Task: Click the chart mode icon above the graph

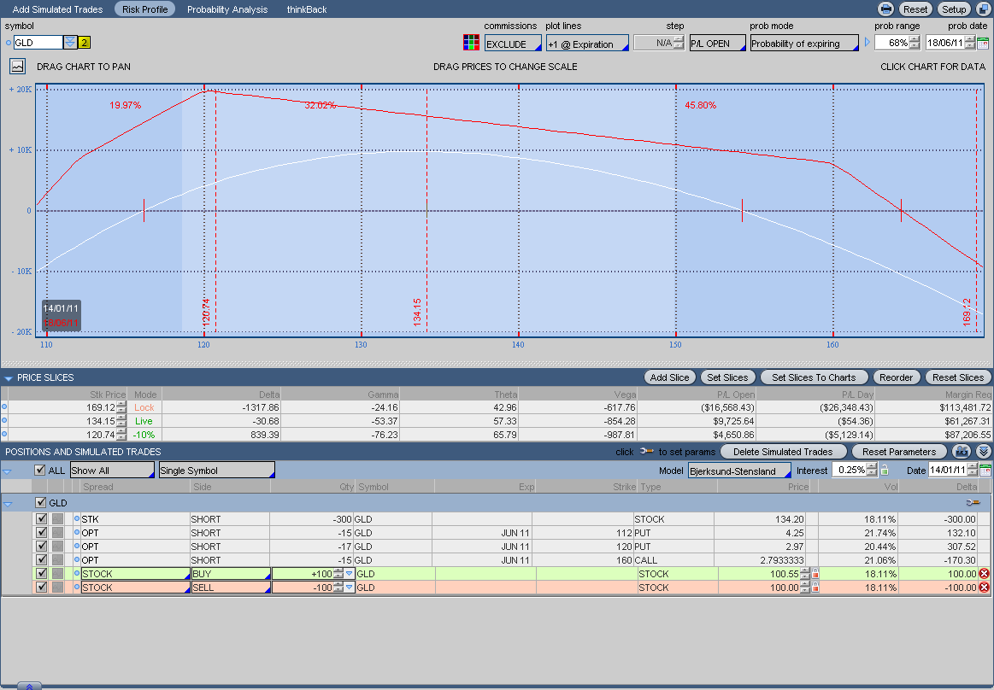Action: tap(18, 66)
